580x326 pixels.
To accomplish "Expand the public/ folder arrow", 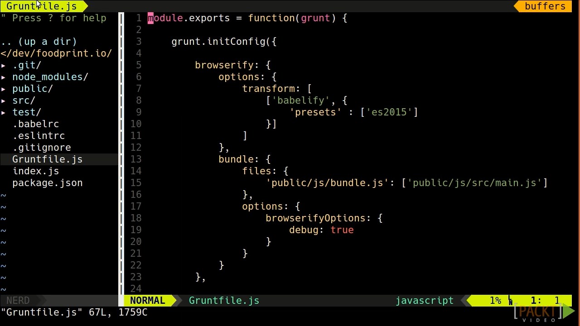I will click(x=4, y=89).
